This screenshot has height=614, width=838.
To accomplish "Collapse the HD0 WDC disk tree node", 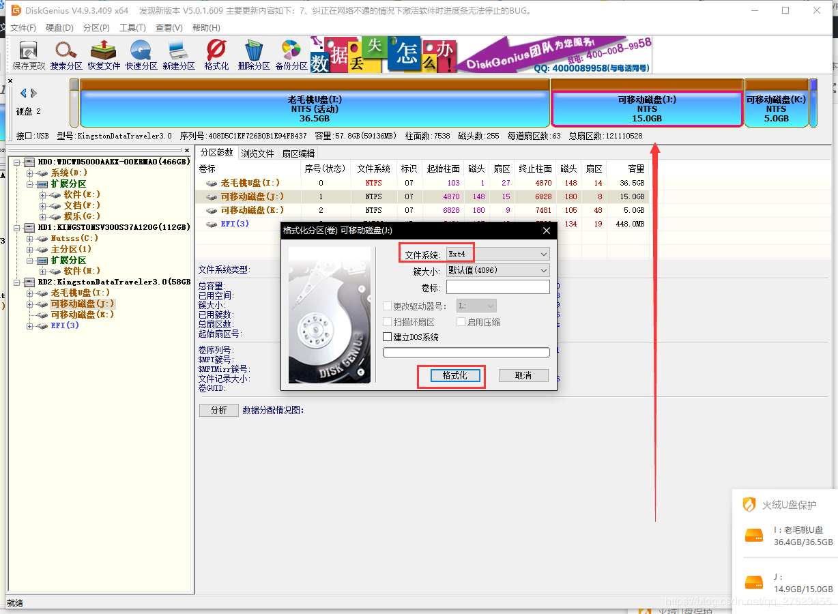I will point(17,162).
